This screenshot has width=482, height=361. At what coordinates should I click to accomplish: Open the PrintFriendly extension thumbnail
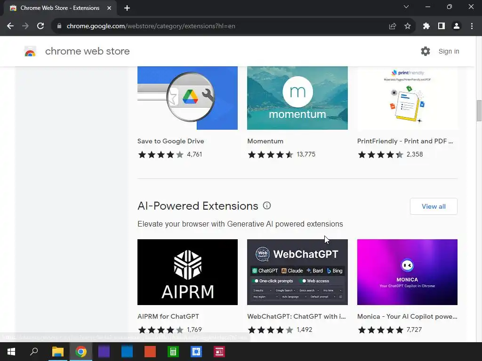pos(407,98)
